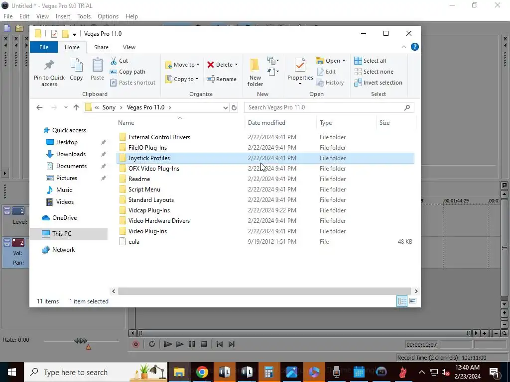Refresh the Vegas Pro 11.0 folder

coord(234,107)
